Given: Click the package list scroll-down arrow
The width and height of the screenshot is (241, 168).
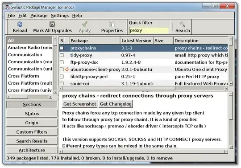Looking at the screenshot, I should pyautogui.click(x=231, y=84).
